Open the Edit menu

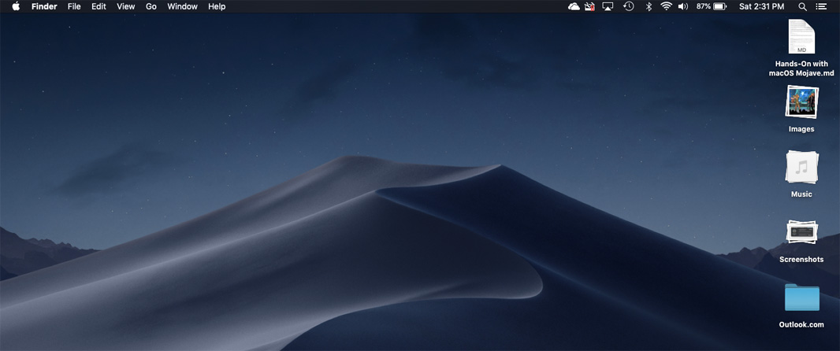tap(98, 6)
